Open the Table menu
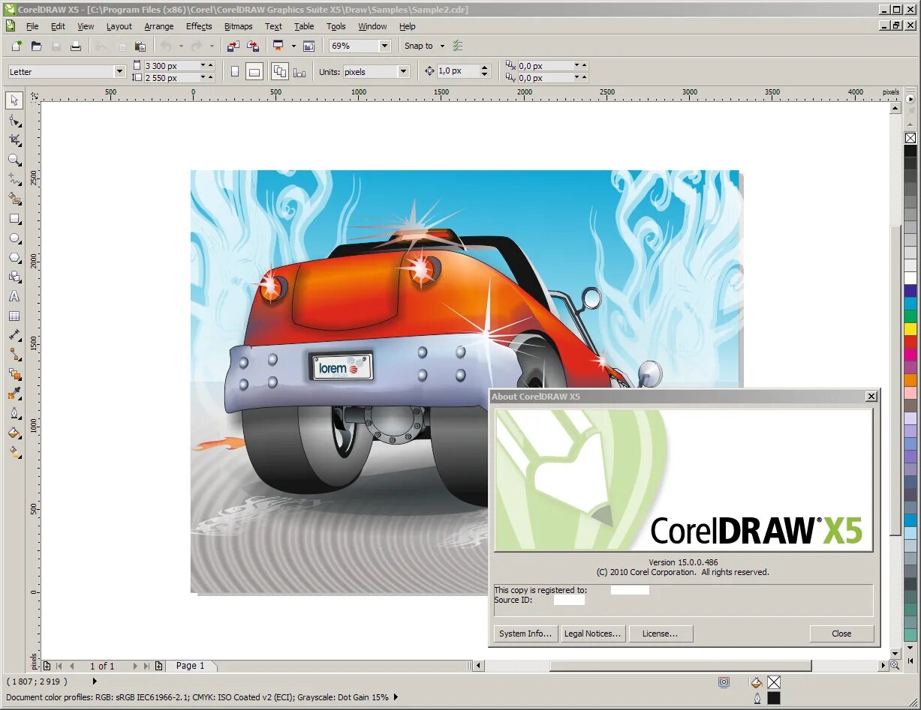 [x=304, y=26]
